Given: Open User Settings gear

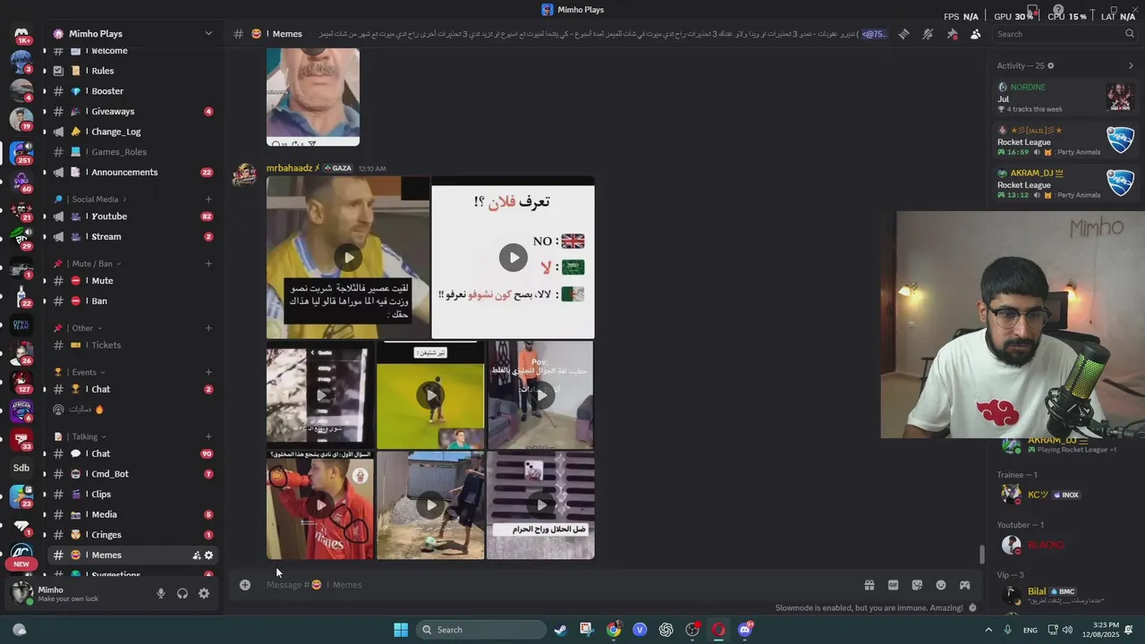Looking at the screenshot, I should point(204,593).
